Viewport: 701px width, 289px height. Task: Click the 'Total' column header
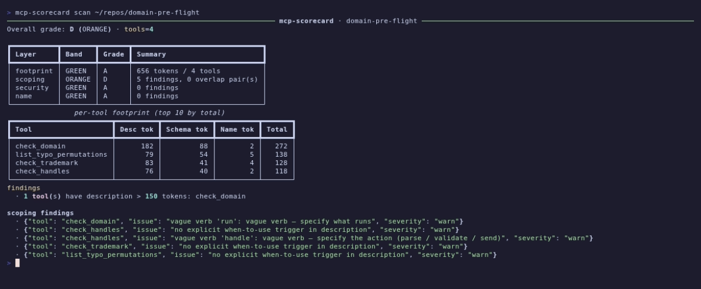(x=277, y=129)
